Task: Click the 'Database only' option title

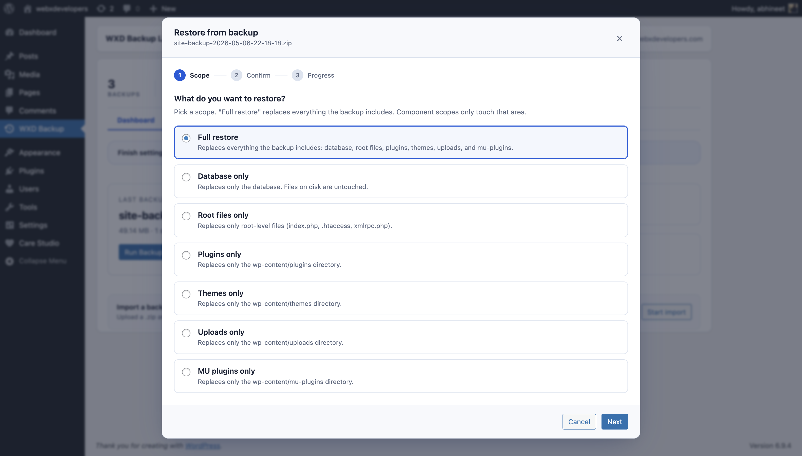Action: 223,176
